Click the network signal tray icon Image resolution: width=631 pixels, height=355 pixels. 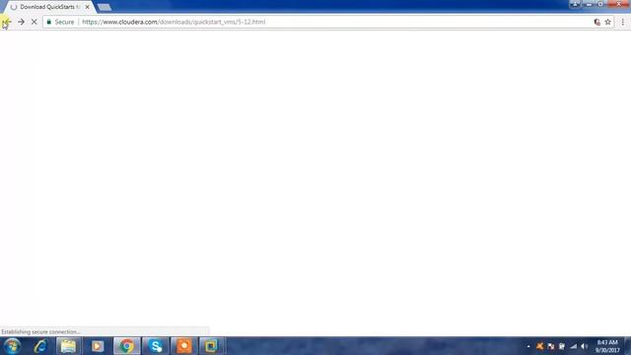click(x=573, y=346)
